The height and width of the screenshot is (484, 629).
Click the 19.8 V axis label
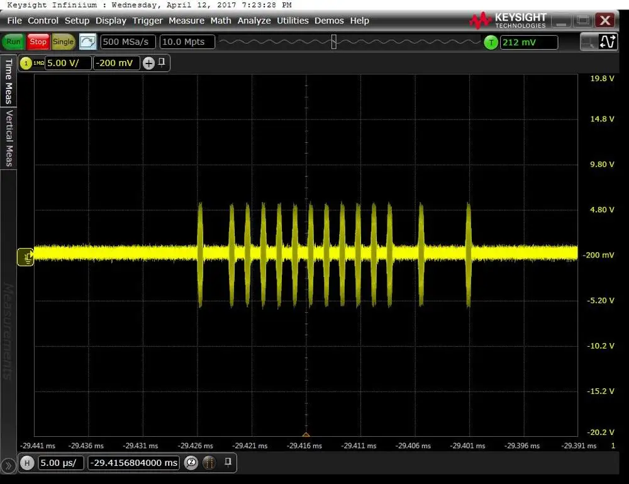602,78
